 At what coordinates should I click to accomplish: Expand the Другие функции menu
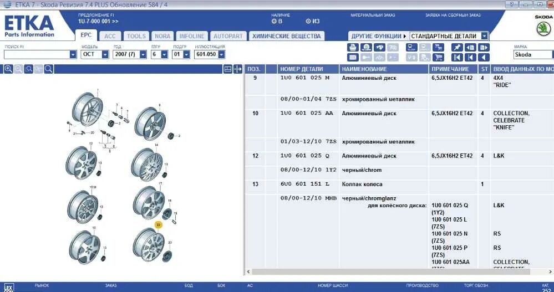pos(378,36)
